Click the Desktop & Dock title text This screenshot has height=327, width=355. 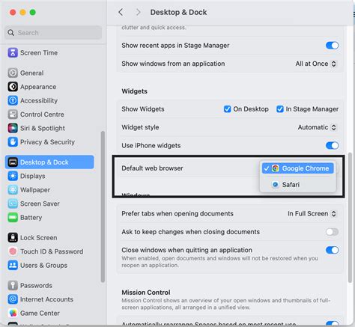pos(178,12)
